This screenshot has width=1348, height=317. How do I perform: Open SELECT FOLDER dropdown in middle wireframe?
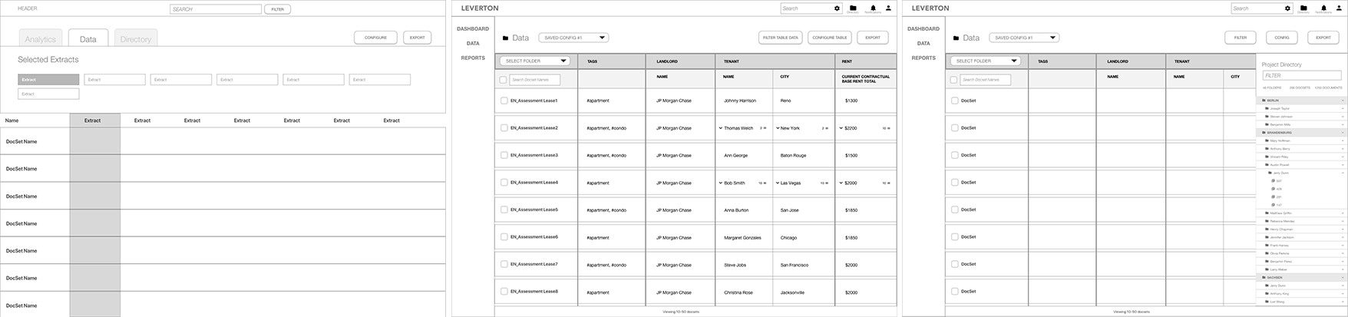pos(535,61)
